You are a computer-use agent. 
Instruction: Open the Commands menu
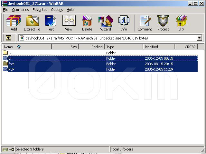pyautogui.click(x=20, y=10)
